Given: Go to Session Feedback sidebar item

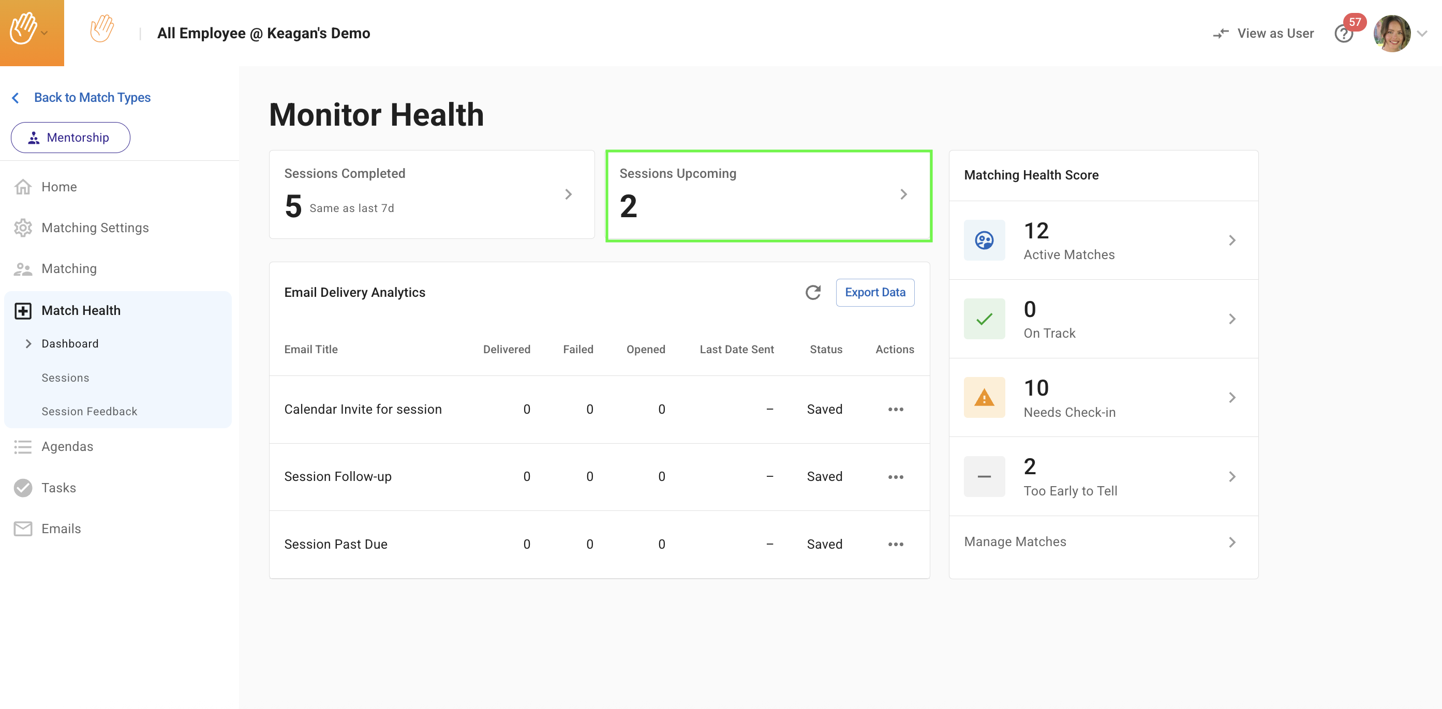Looking at the screenshot, I should 89,411.
